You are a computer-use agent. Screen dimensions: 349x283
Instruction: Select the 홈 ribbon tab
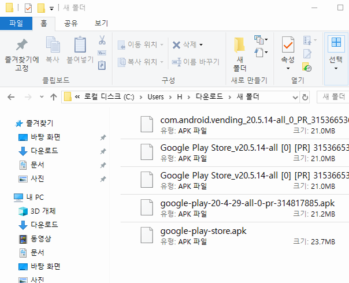point(44,23)
